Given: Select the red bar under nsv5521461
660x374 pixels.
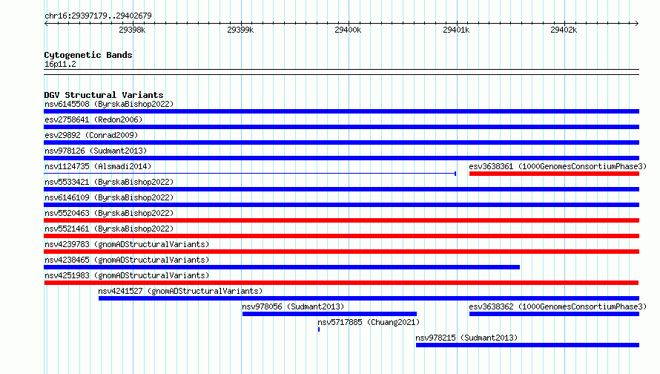Looking at the screenshot, I should [341, 236].
